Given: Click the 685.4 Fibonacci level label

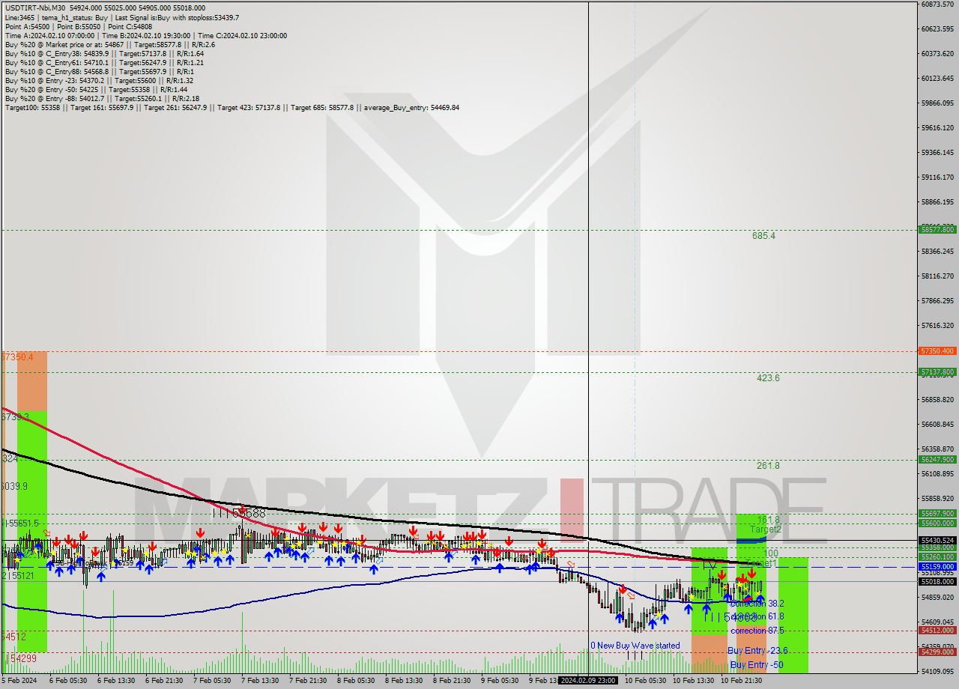Looking at the screenshot, I should [763, 235].
